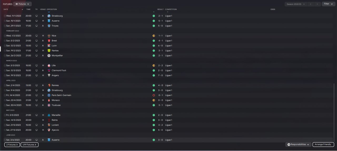Click the Marseille club crest
The height and width of the screenshot is (151, 337).
(49, 115)
